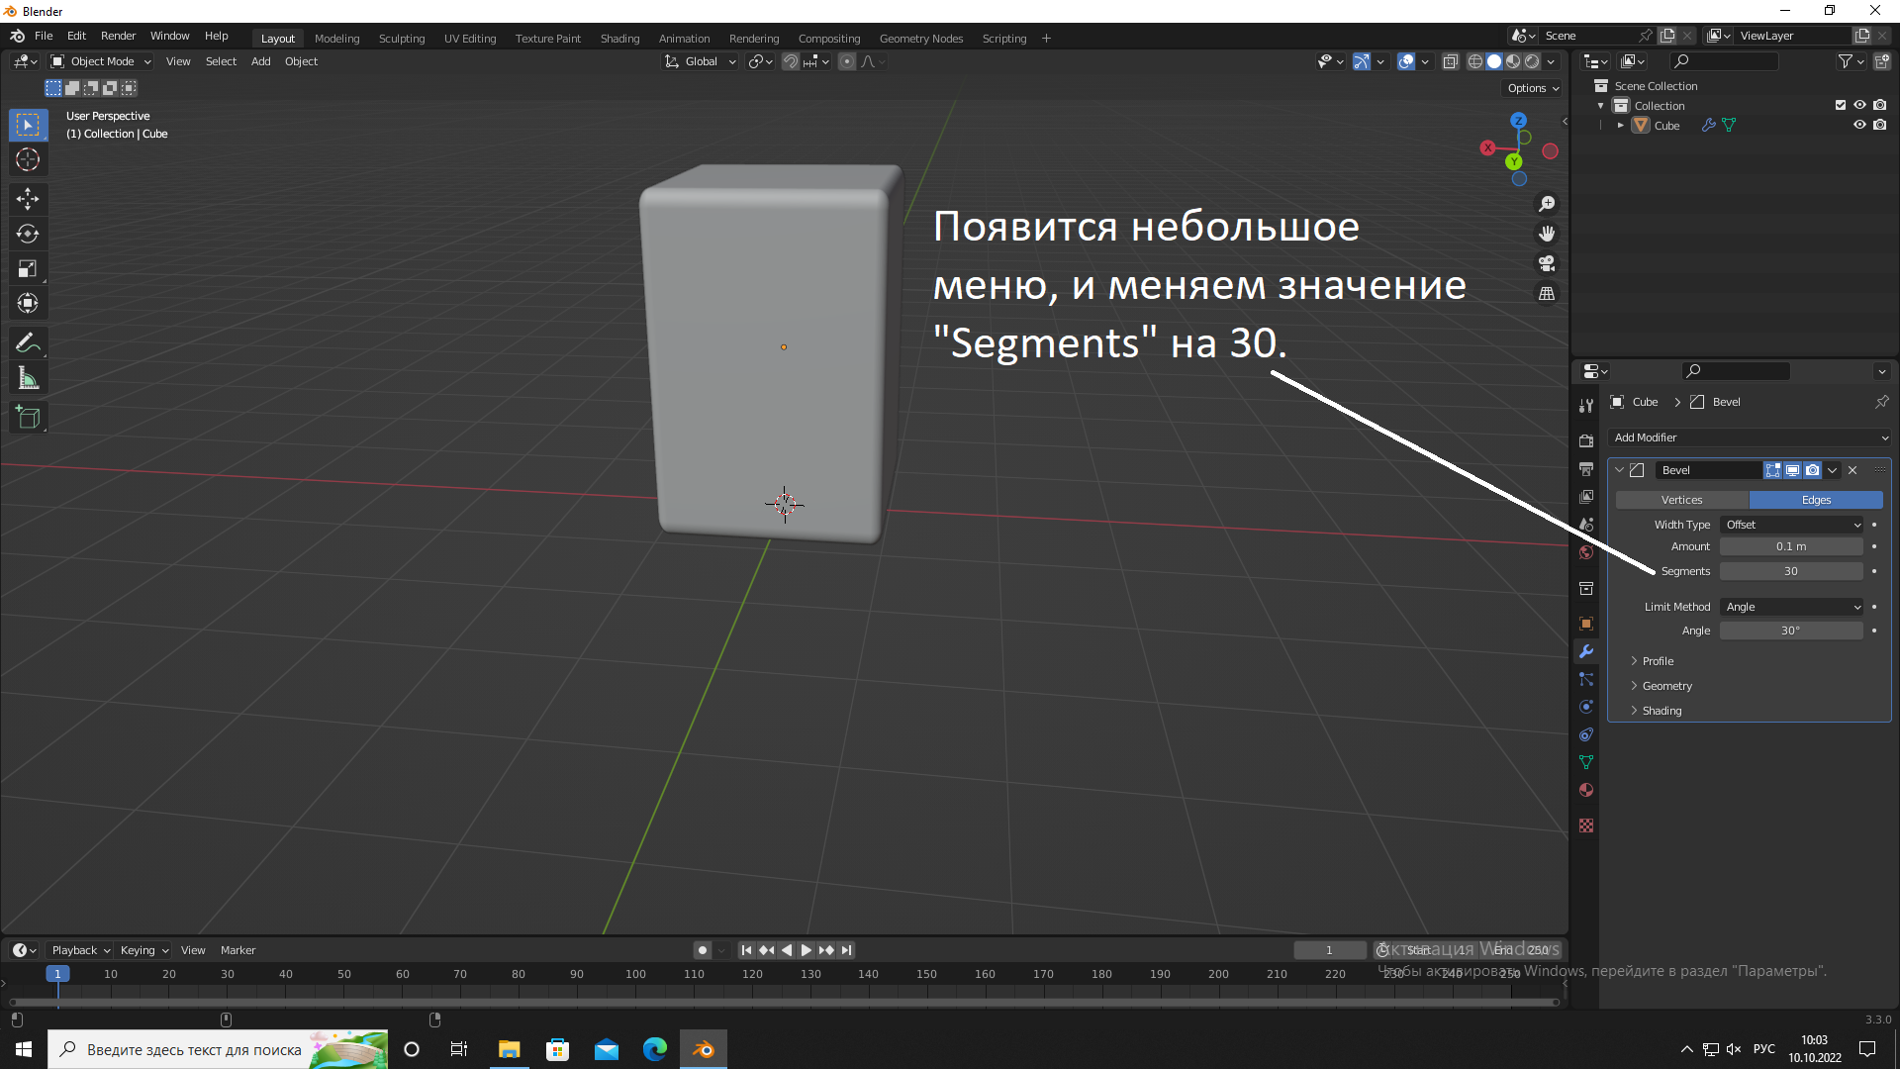Open the Texture properties tab
Image resolution: width=1900 pixels, height=1069 pixels.
click(1586, 826)
